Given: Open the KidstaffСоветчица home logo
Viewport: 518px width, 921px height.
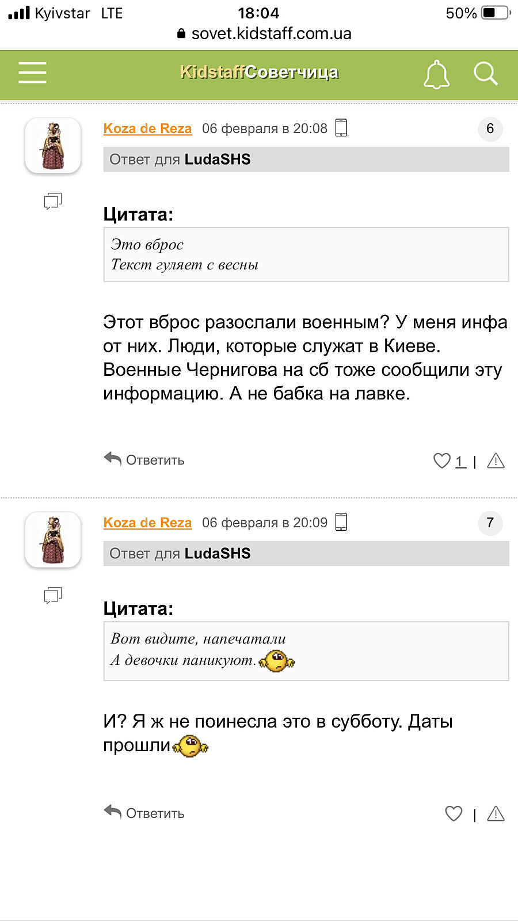Looking at the screenshot, I should coord(259,73).
